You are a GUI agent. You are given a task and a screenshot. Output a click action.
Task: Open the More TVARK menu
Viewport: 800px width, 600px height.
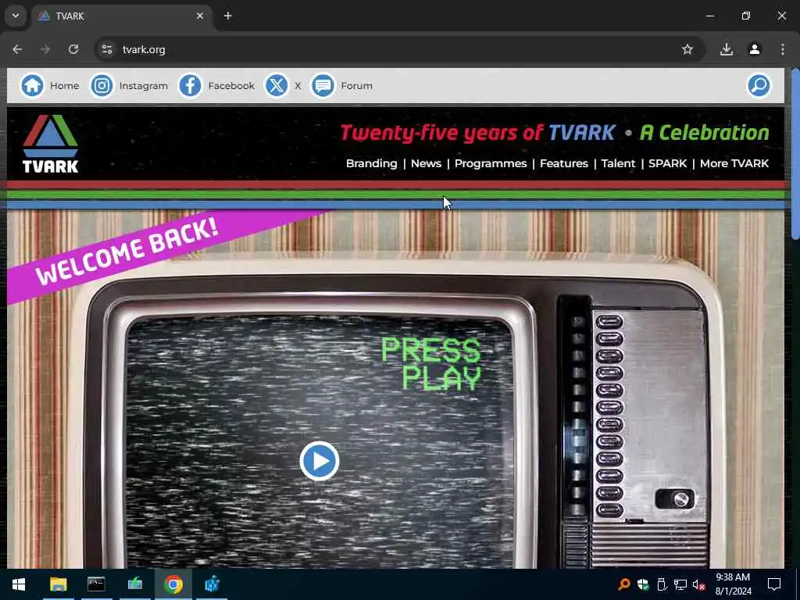734,163
